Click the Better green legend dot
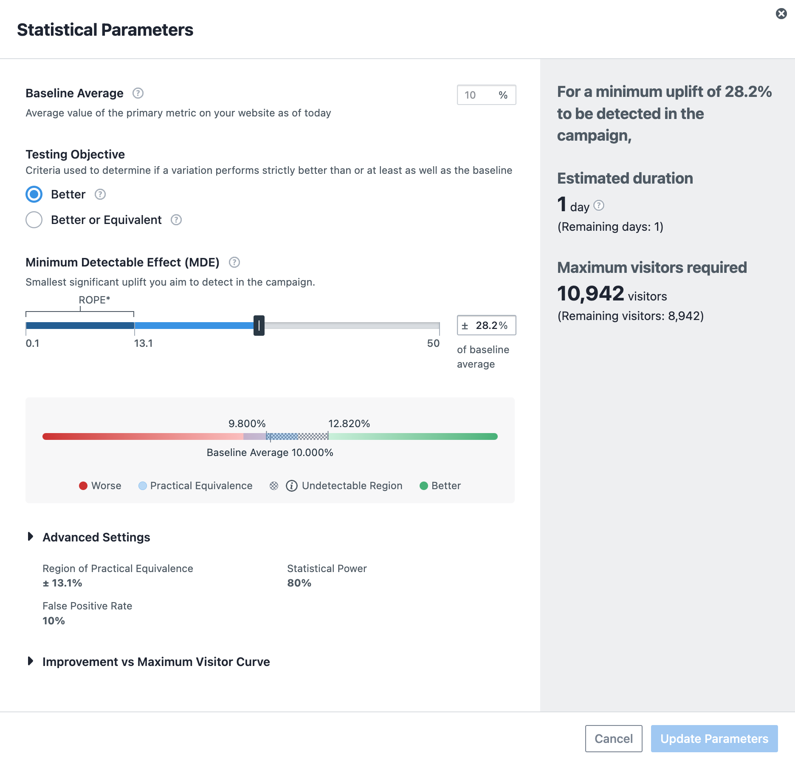Viewport: 795px width, 765px height. click(x=423, y=486)
